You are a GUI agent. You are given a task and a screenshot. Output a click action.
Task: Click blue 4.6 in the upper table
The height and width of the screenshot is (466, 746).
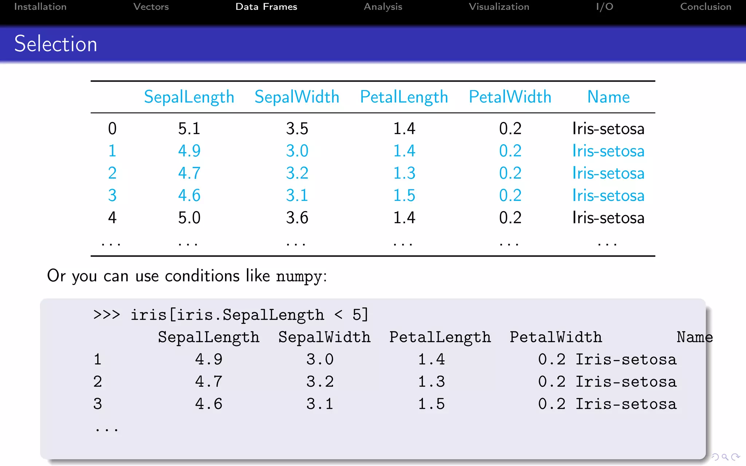coord(189,196)
